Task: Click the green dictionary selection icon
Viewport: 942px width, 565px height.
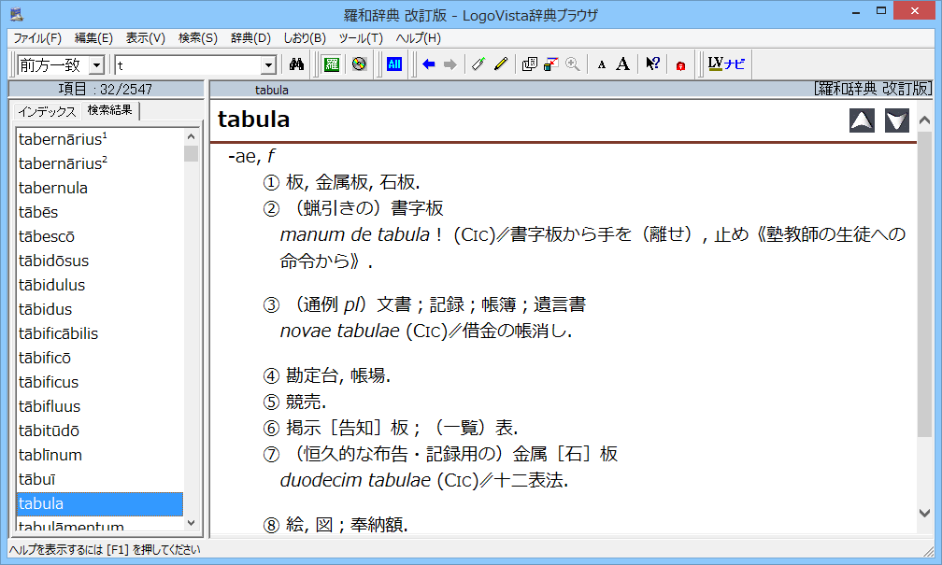Action: point(331,64)
